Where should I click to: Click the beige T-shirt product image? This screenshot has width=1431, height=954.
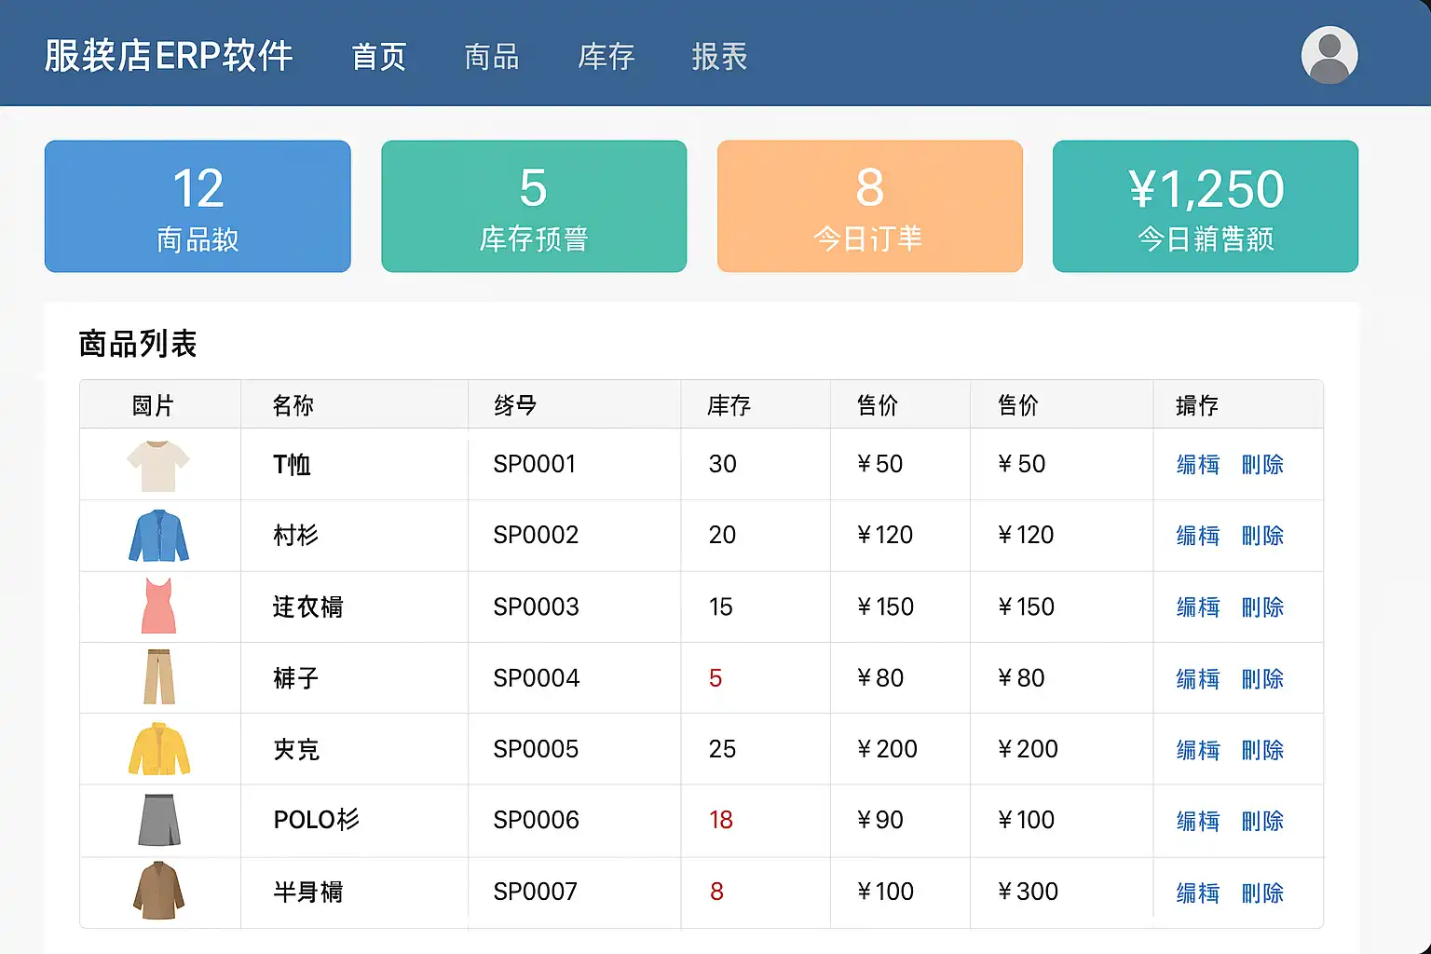coord(158,465)
